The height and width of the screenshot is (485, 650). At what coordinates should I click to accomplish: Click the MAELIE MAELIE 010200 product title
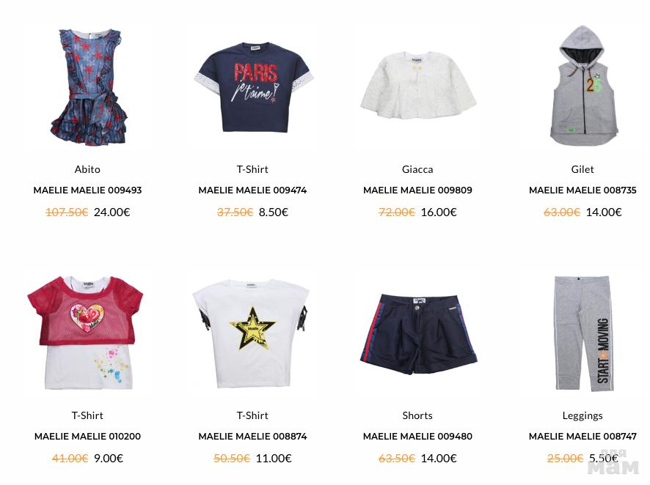pyautogui.click(x=87, y=437)
